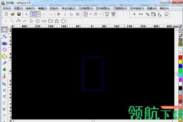The height and width of the screenshot is (122, 183).
Task: Select the polyline drawing tool
Action: [x=31, y=21]
